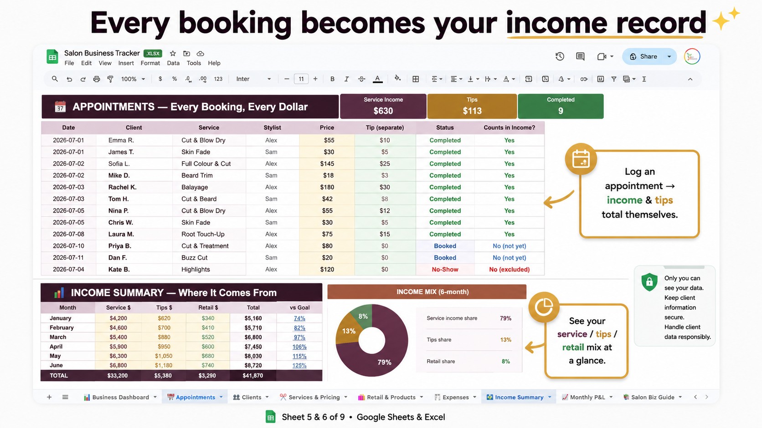This screenshot has width=762, height=428.
Task: Open the 100% zoom dropdown
Action: pos(133,79)
